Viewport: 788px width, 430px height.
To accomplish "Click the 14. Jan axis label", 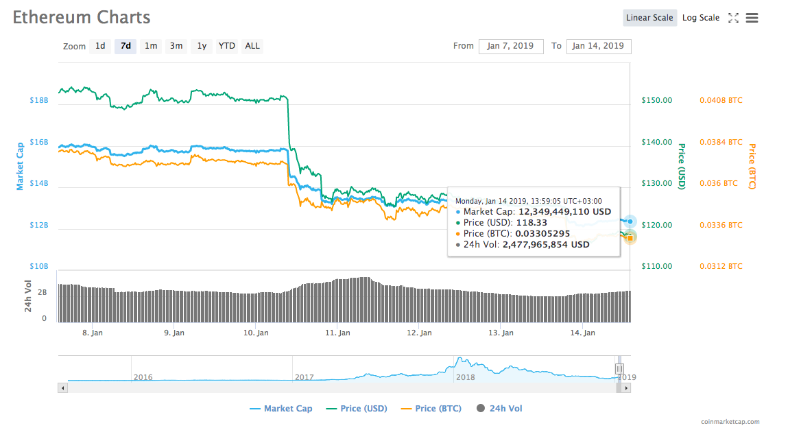I will [582, 333].
